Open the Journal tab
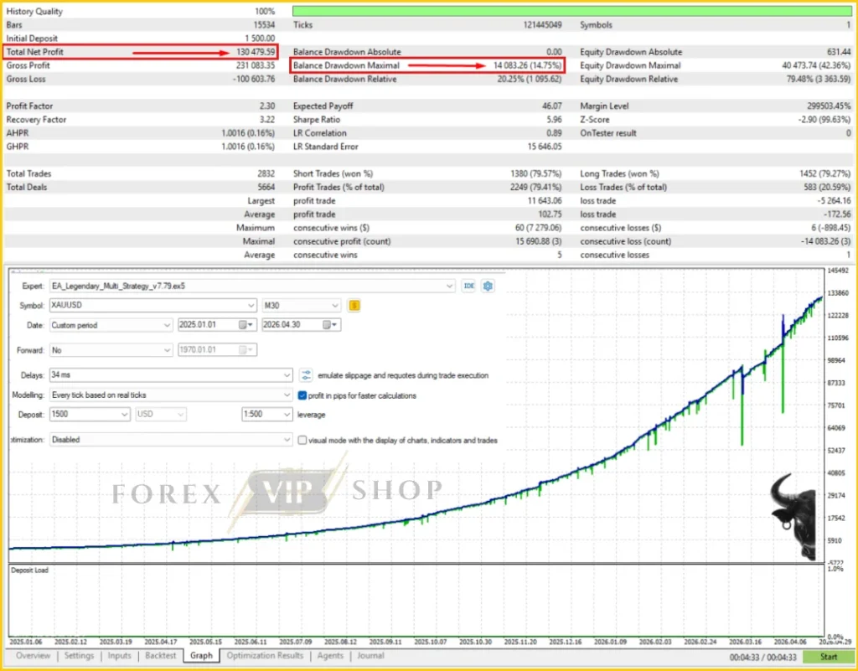Image resolution: width=858 pixels, height=671 pixels. tap(370, 655)
